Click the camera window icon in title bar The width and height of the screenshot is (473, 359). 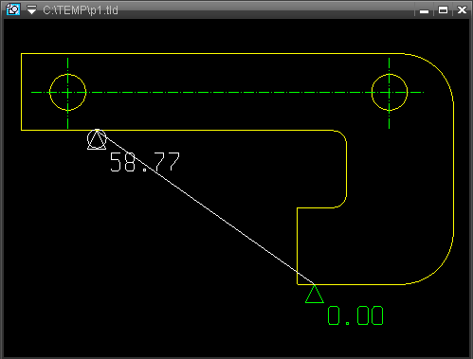pos(13,9)
